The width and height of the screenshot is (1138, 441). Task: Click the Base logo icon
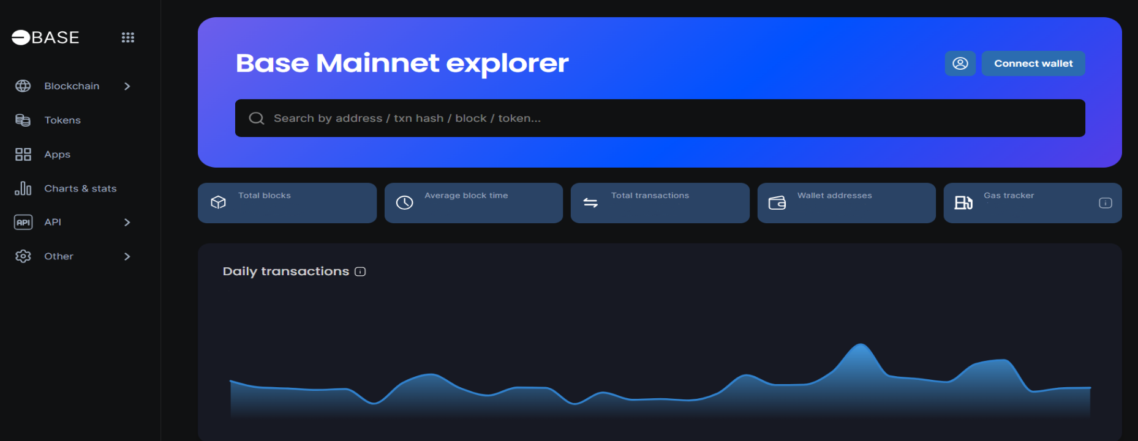coord(21,37)
